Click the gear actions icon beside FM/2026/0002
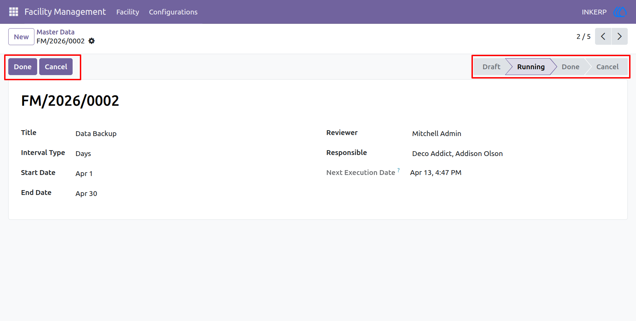Image resolution: width=636 pixels, height=321 pixels. point(92,41)
